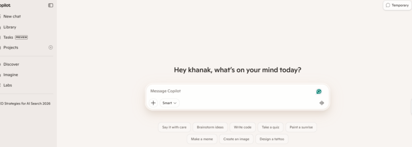Viewport: 412px width, 147px height.
Task: Pick the Make a meme suggestion
Action: click(202, 139)
